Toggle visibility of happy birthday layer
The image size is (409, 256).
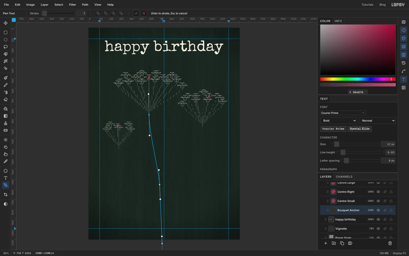pos(378,219)
